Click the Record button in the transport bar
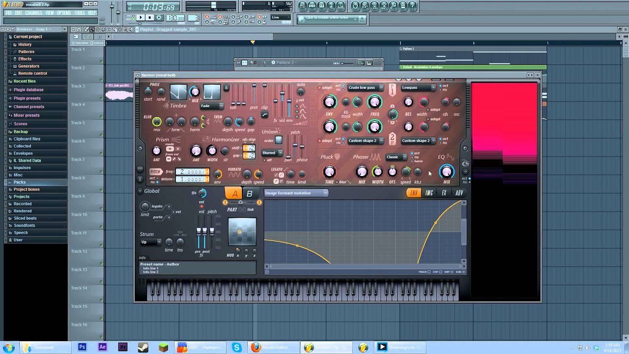Screen dimensions: 629x354 [159, 18]
